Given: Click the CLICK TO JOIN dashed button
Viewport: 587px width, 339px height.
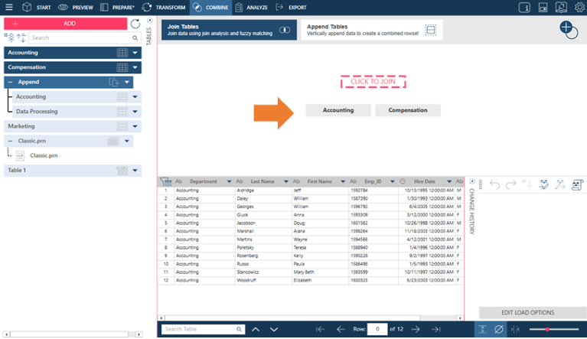Looking at the screenshot, I should pos(373,82).
